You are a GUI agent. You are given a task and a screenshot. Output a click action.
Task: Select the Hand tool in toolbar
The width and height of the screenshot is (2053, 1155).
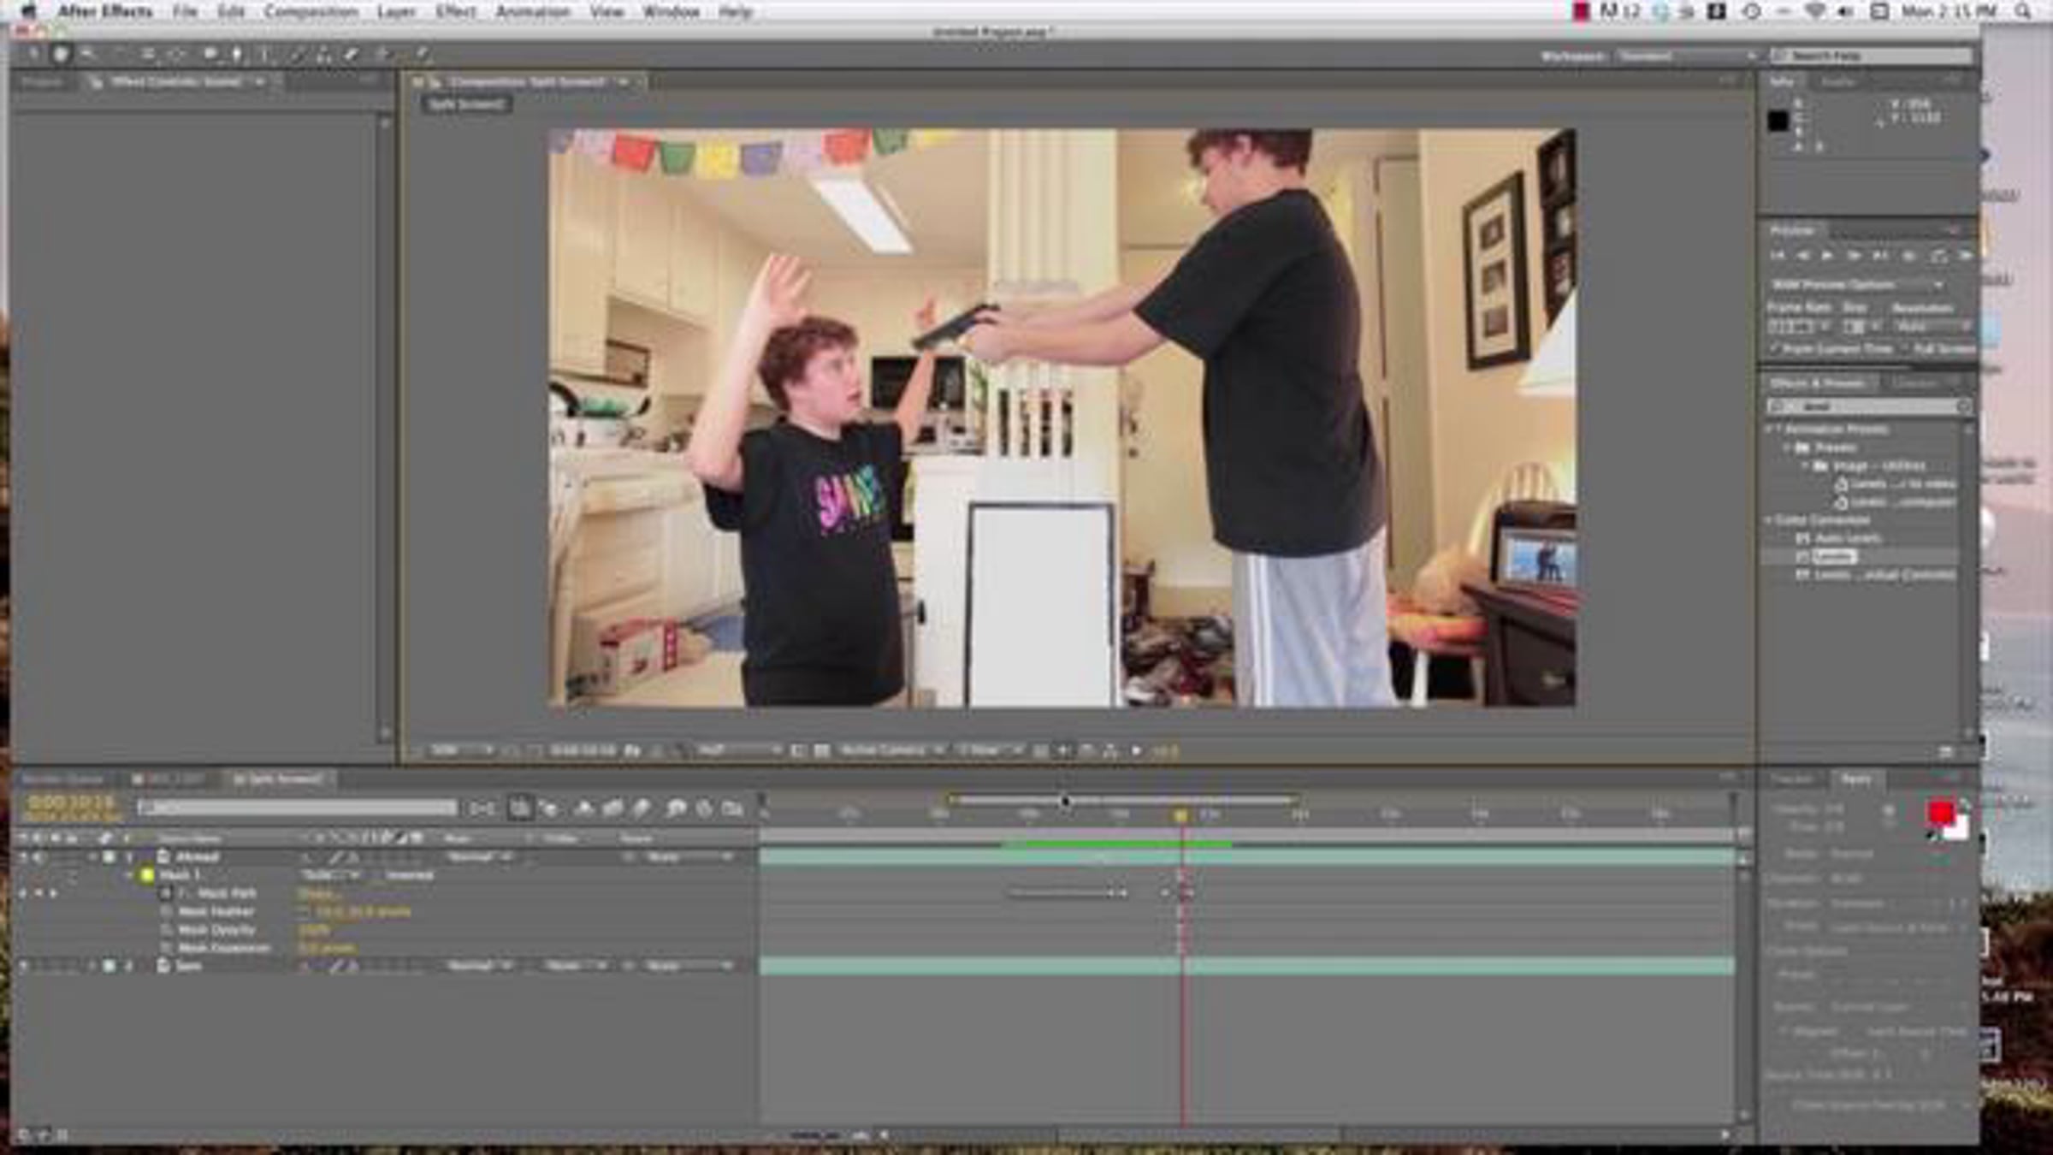click(60, 55)
